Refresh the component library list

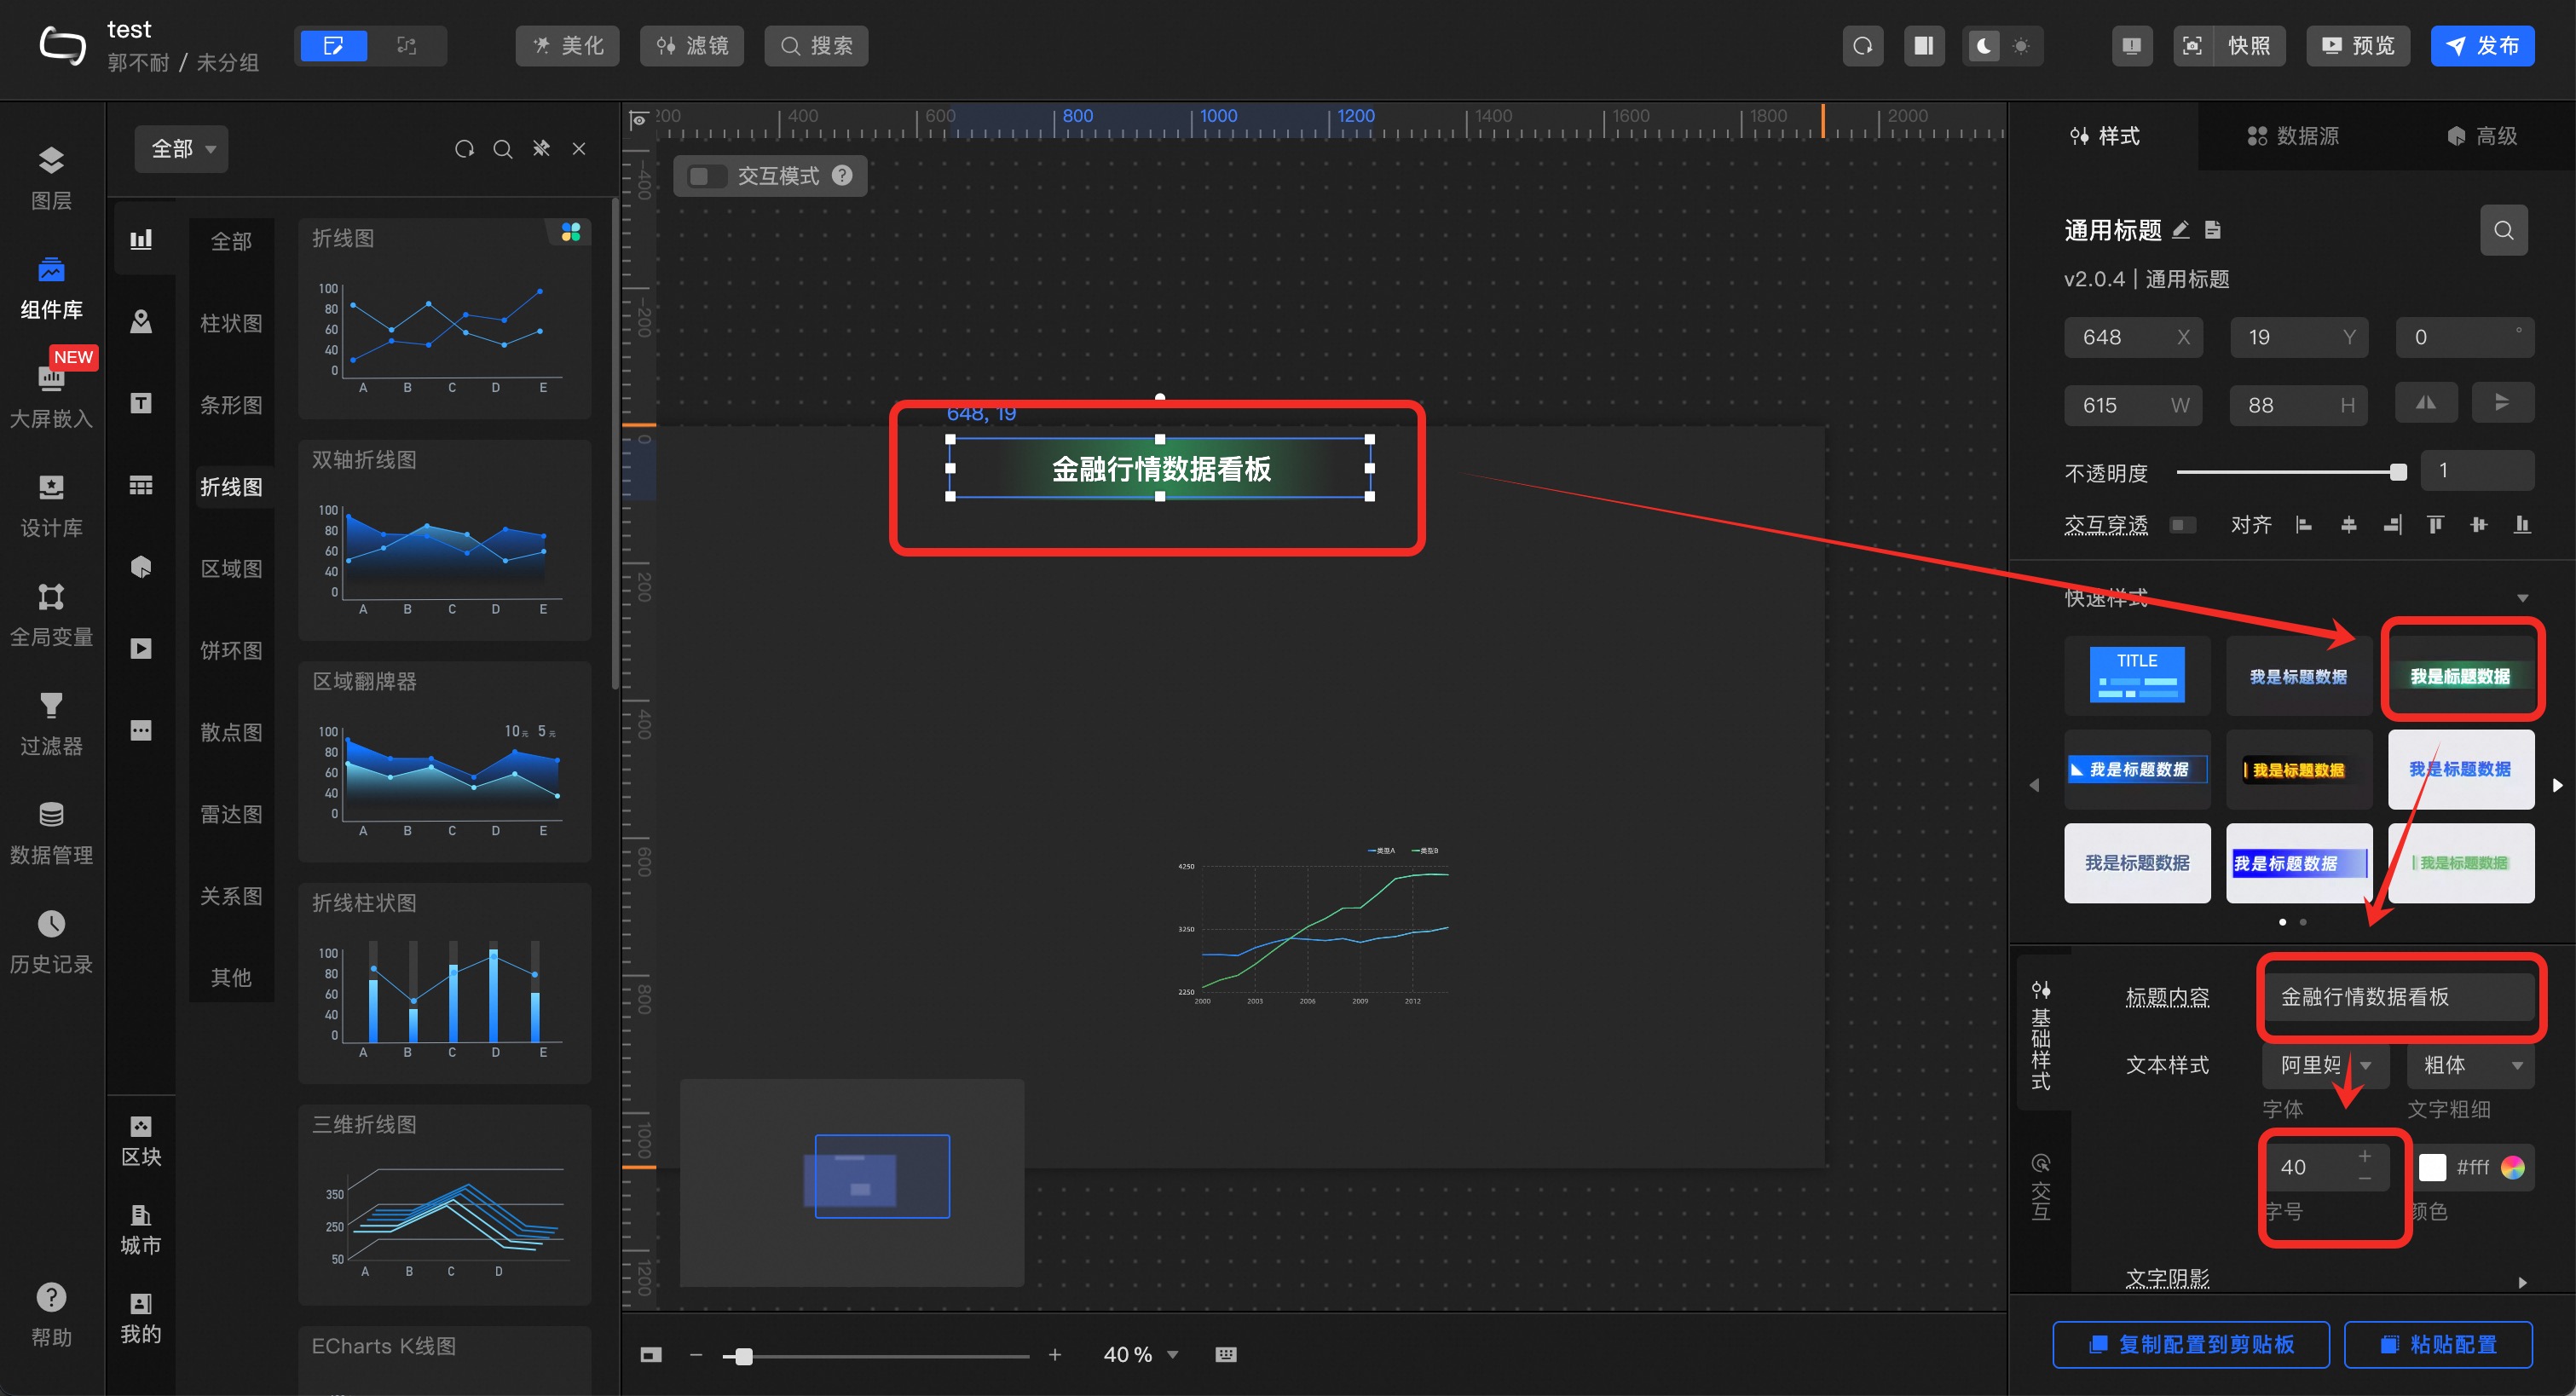click(x=464, y=149)
